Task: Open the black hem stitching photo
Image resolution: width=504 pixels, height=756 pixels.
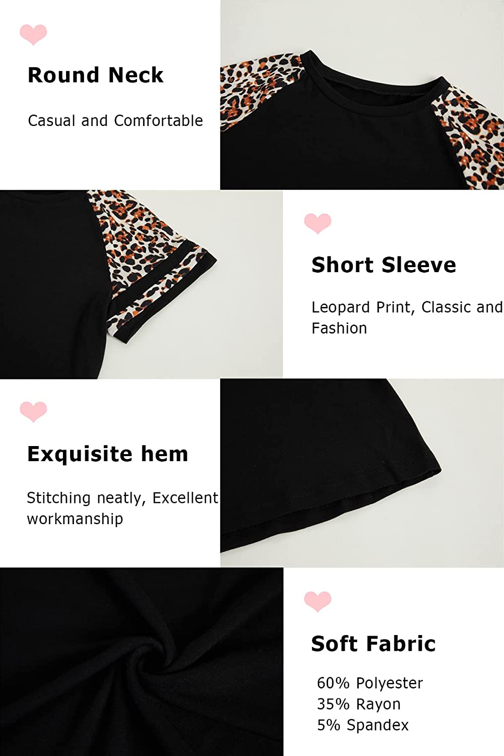Action: (362, 473)
